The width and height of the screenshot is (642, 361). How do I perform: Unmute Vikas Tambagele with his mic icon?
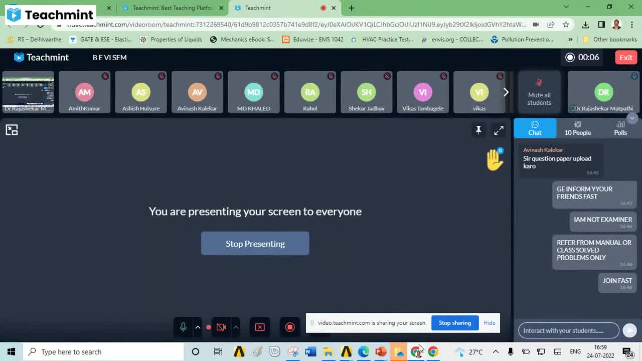(443, 76)
